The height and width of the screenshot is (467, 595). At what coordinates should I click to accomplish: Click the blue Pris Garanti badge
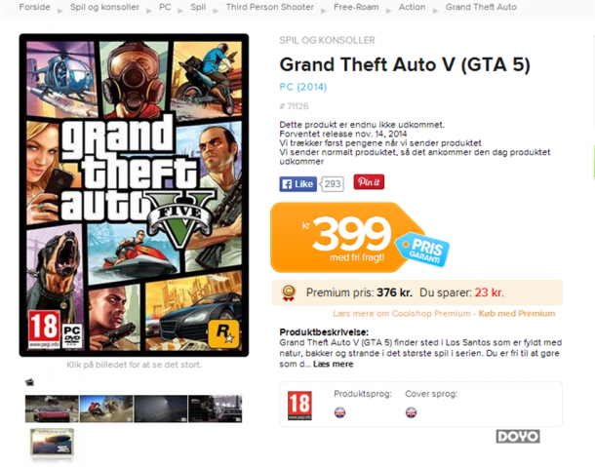[422, 250]
